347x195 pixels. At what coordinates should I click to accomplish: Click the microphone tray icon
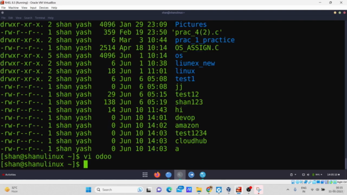(x=295, y=190)
